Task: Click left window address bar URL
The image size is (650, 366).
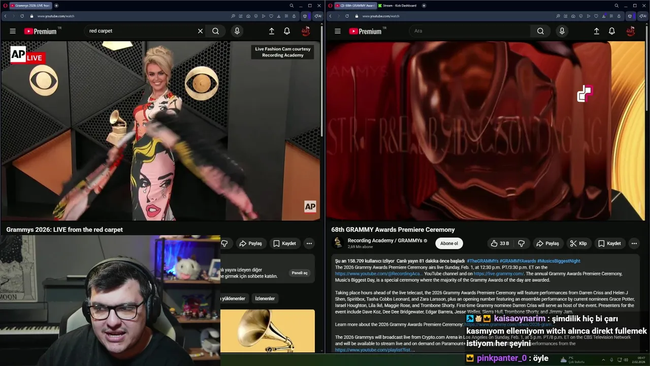Action: point(56,16)
